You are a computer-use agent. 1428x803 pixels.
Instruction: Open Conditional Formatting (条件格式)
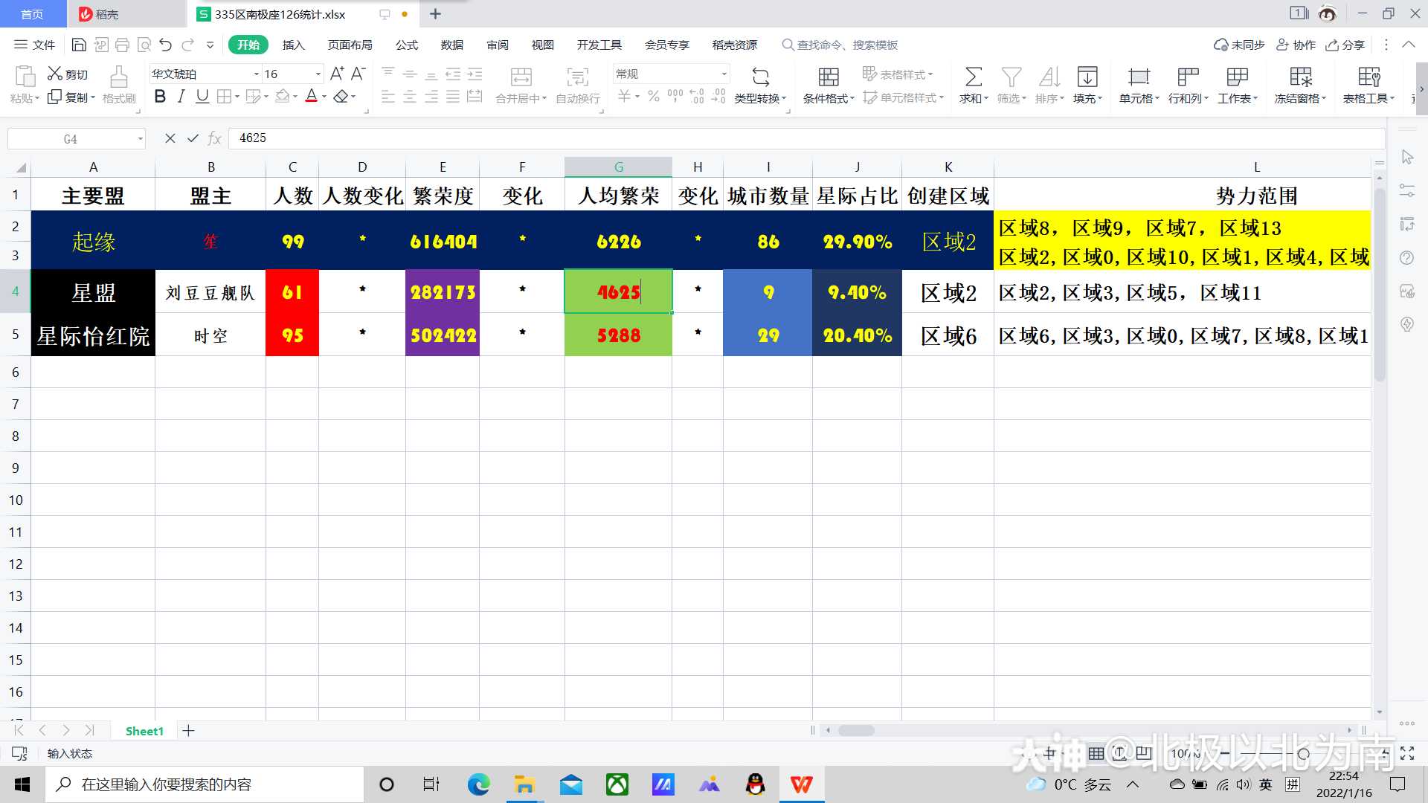coord(828,77)
